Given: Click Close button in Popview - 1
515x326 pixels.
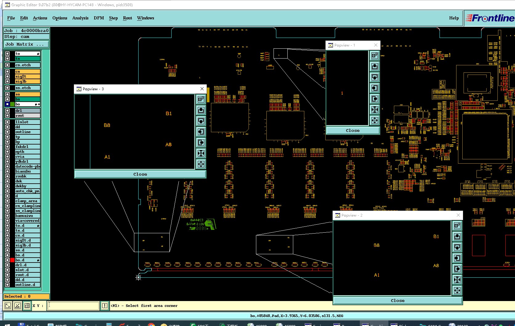Looking at the screenshot, I should click(x=353, y=130).
